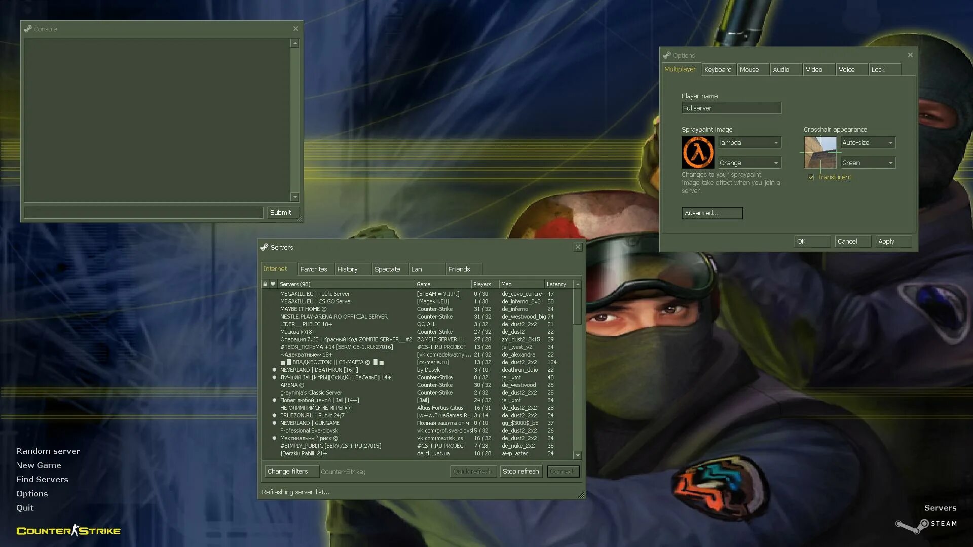The width and height of the screenshot is (973, 547).
Task: Click Cancel in the Options window
Action: (853, 242)
